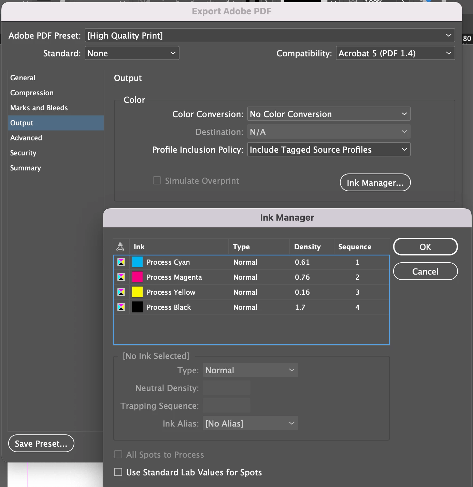Select the Process Black ink name
Viewport: 473px width, 487px height.
point(169,307)
